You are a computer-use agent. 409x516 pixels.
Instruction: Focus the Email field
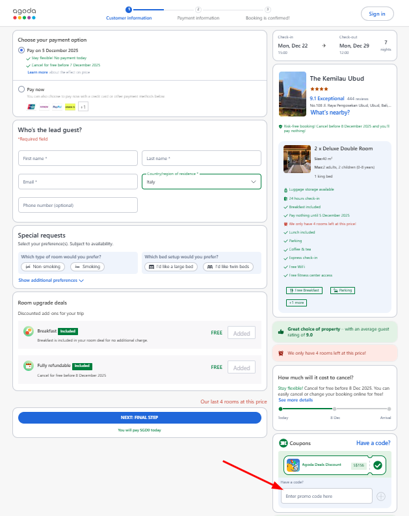point(78,182)
